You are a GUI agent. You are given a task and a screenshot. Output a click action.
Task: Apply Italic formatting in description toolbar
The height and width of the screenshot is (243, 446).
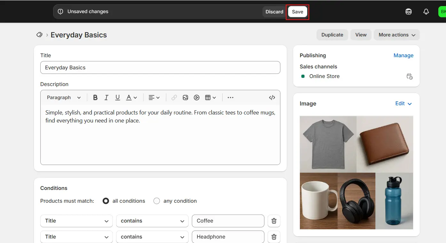point(106,98)
